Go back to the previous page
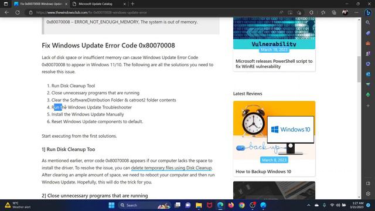Image resolution: width=375 pixels, height=211 pixels. tap(6, 12)
